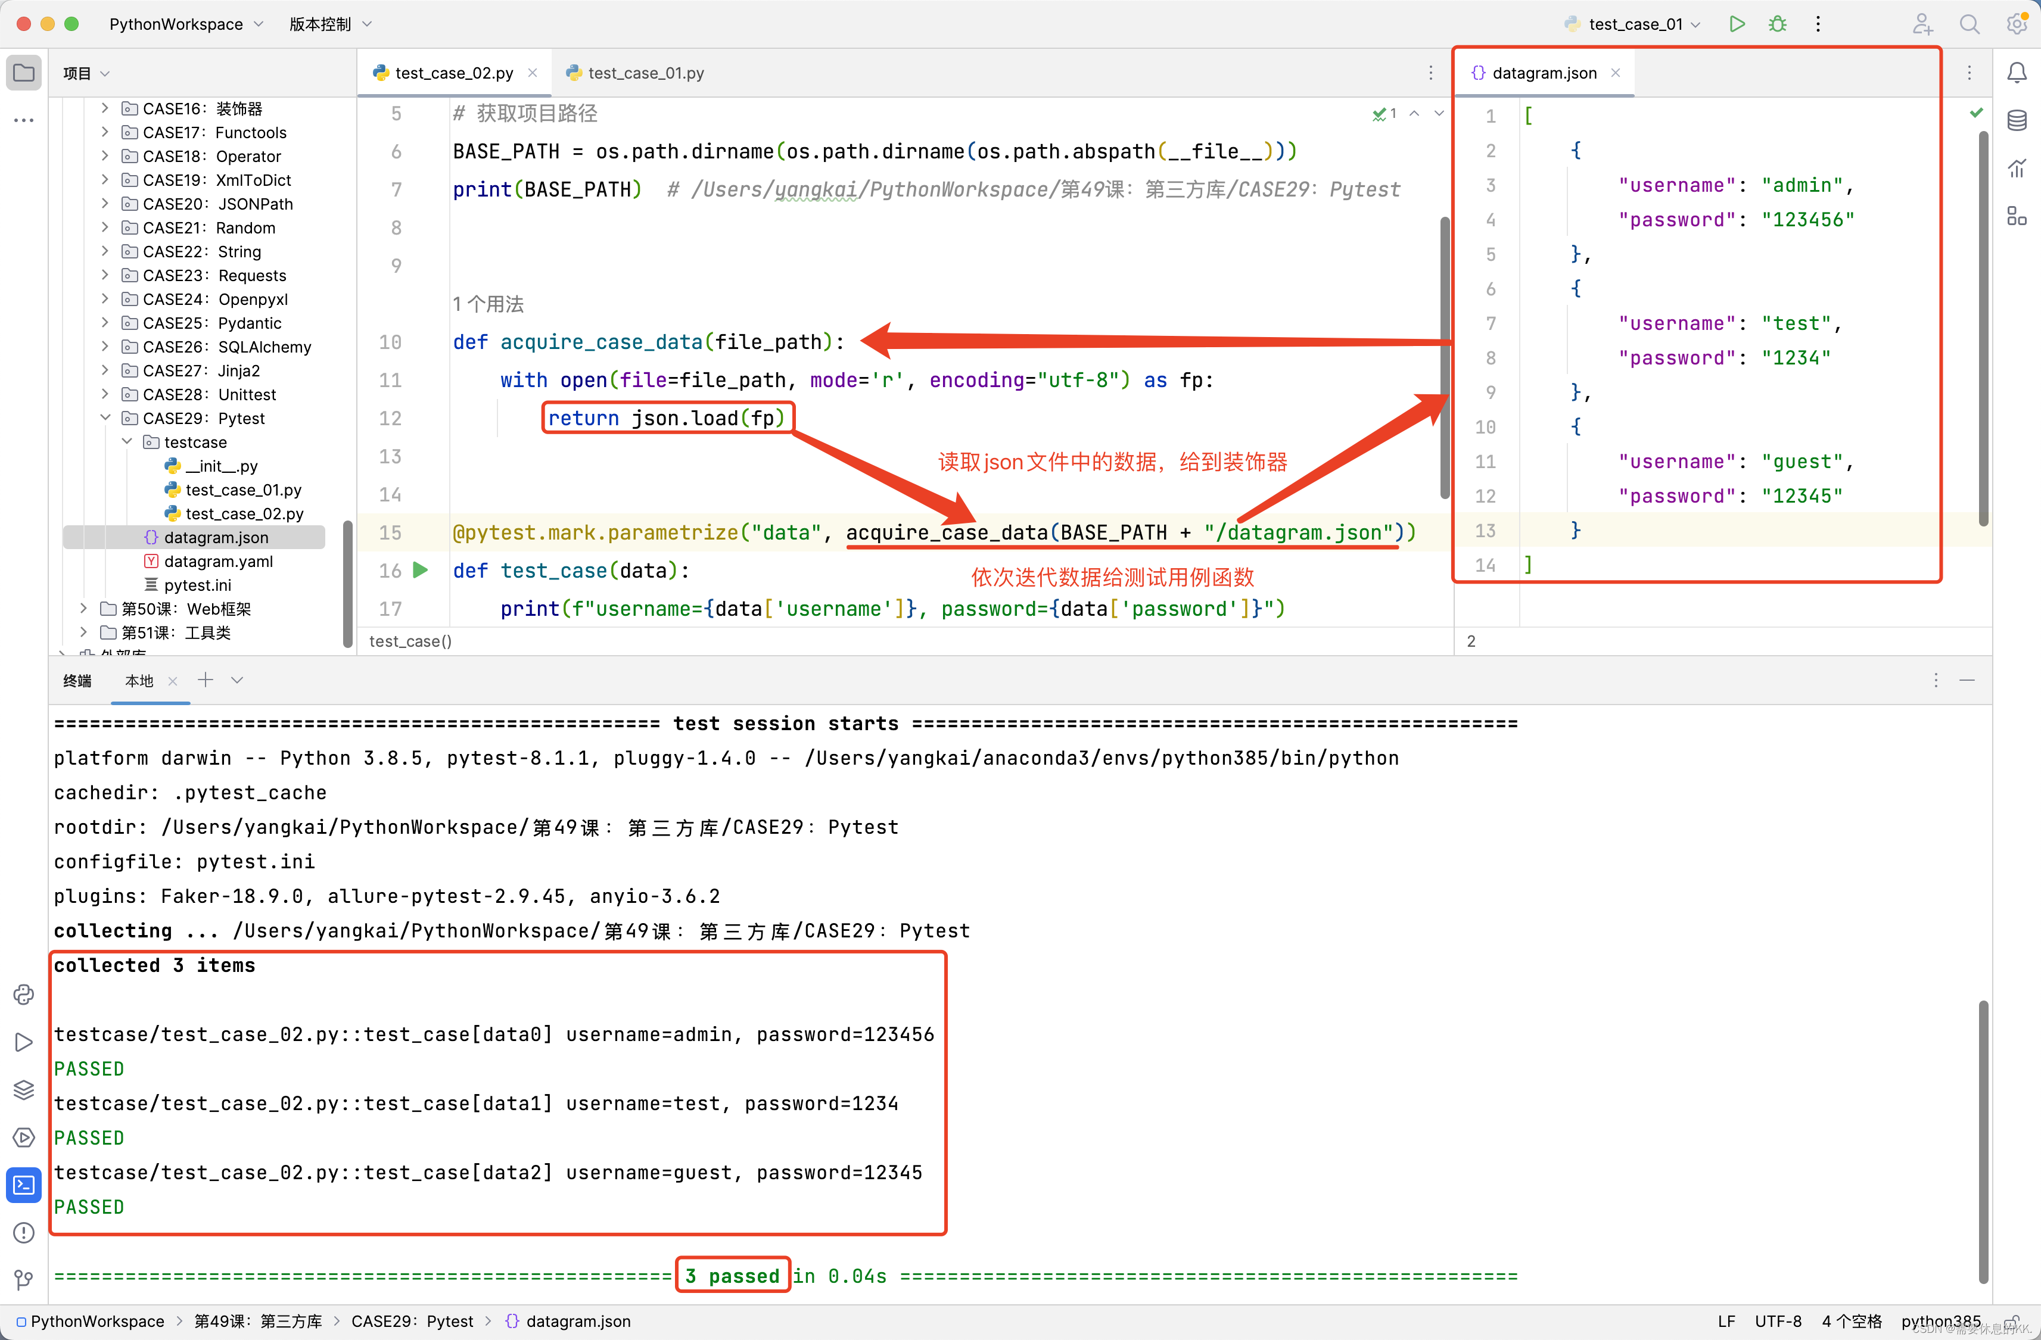Open the Run tool window
2041x1340 pixels.
(x=24, y=1042)
